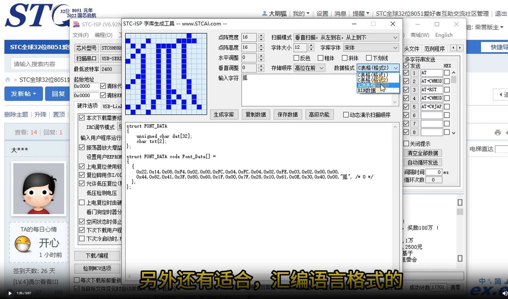Uncheck the row 1 AT send checkbox

tap(406, 73)
